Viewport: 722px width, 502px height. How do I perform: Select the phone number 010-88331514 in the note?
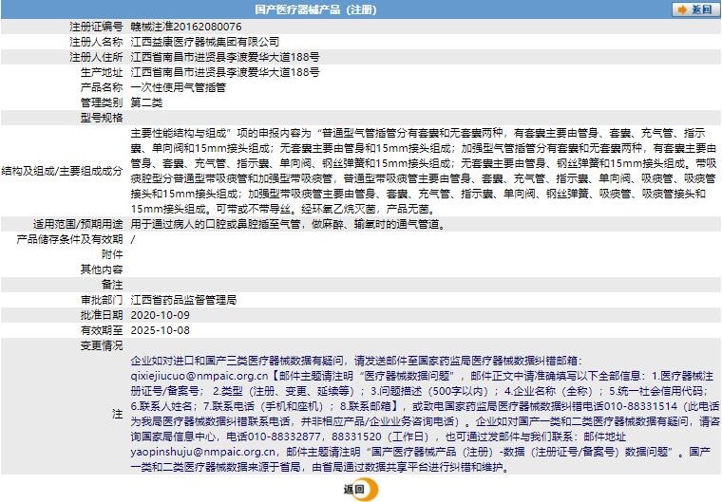(640, 406)
